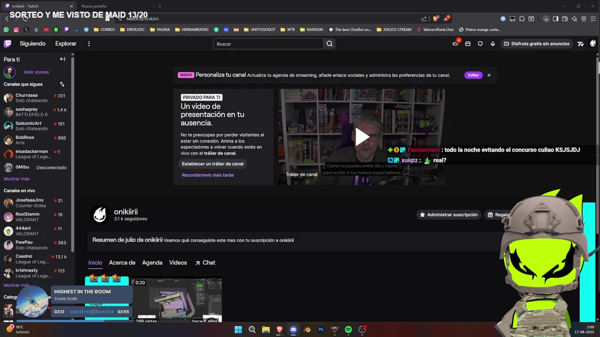Select the Agenda channel tab
Viewport: 600px width, 337px height.
tap(152, 263)
